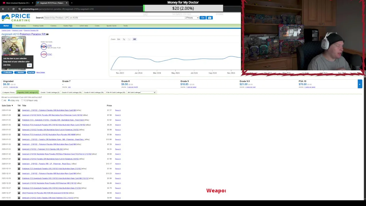Open the Tools menu
Image resolution: width=366 pixels, height=206 pixels.
tap(126, 26)
